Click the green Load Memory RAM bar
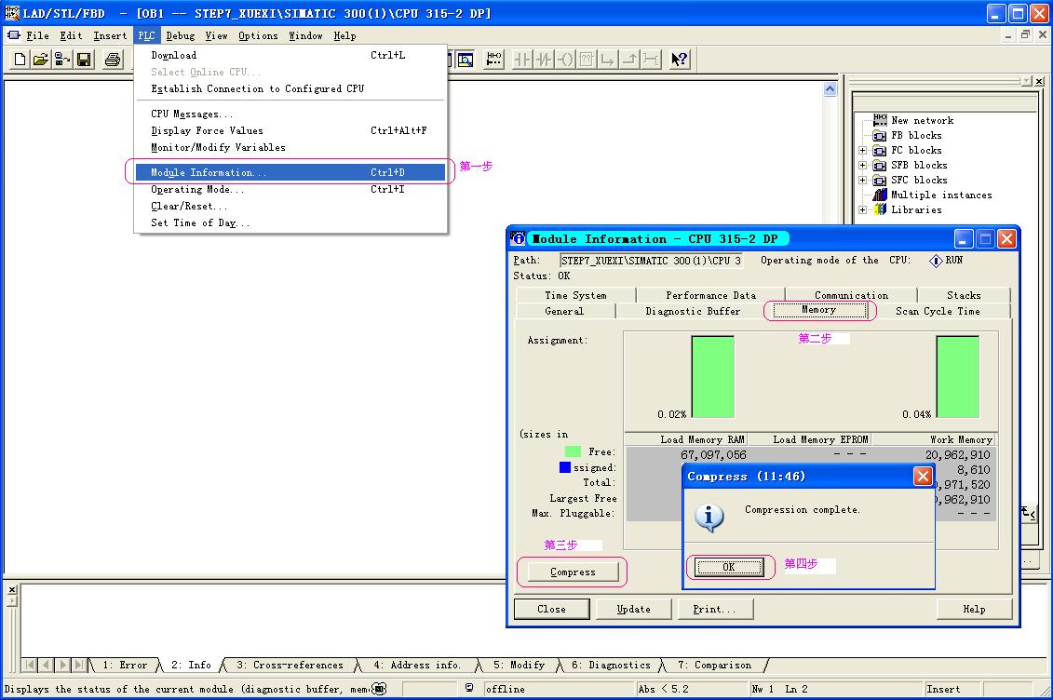Screen dimensions: 1053x700 (x=712, y=377)
